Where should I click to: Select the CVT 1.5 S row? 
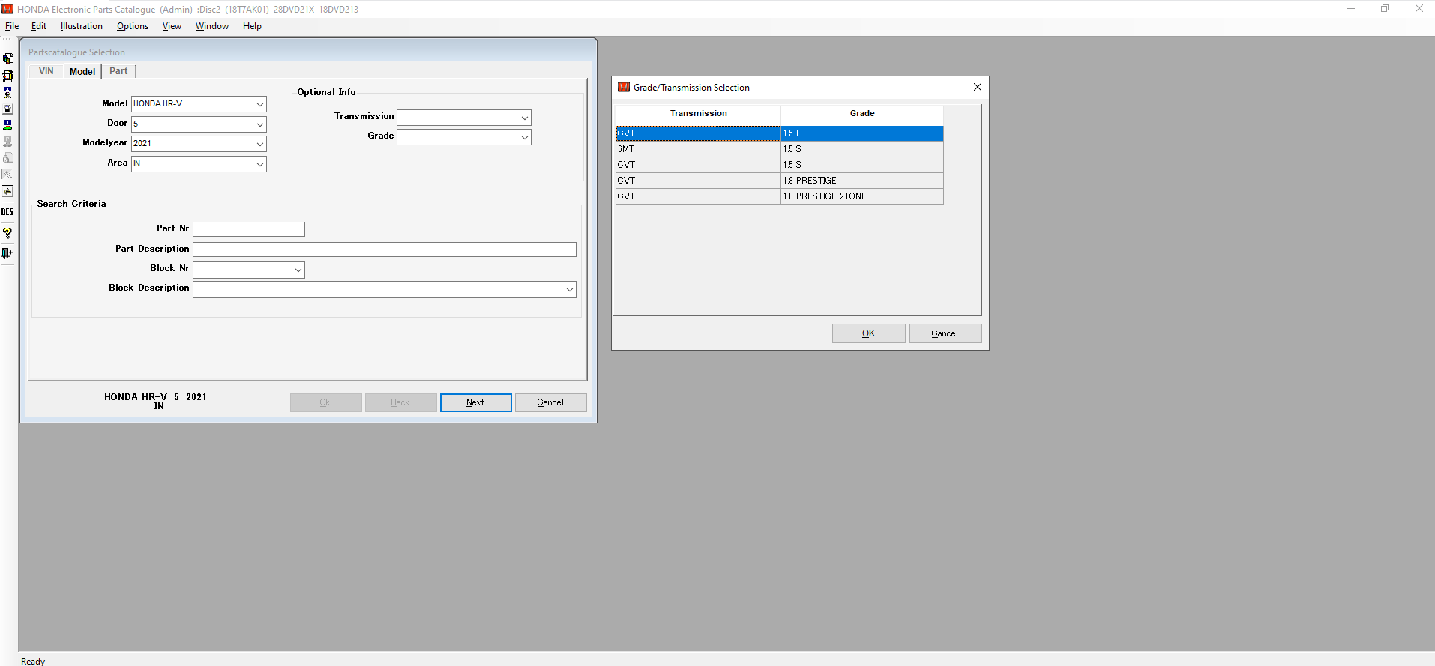779,165
